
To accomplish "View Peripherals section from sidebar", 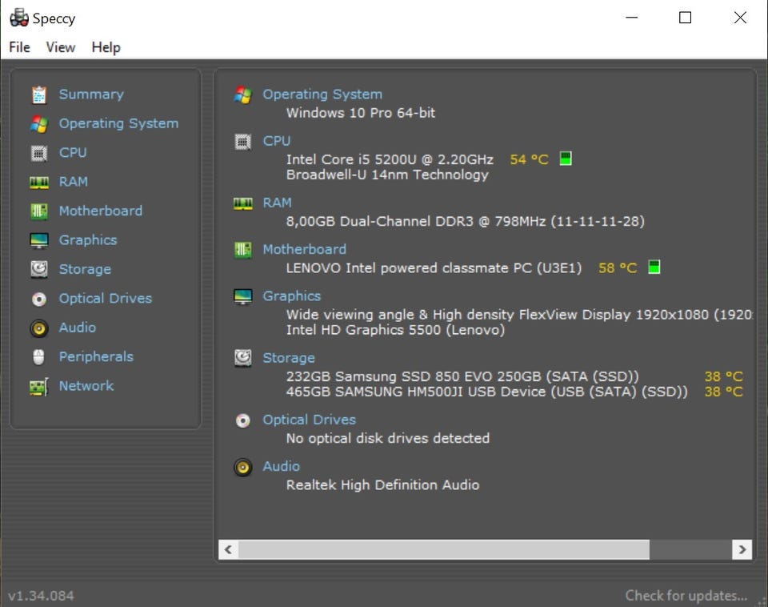I will click(x=96, y=356).
